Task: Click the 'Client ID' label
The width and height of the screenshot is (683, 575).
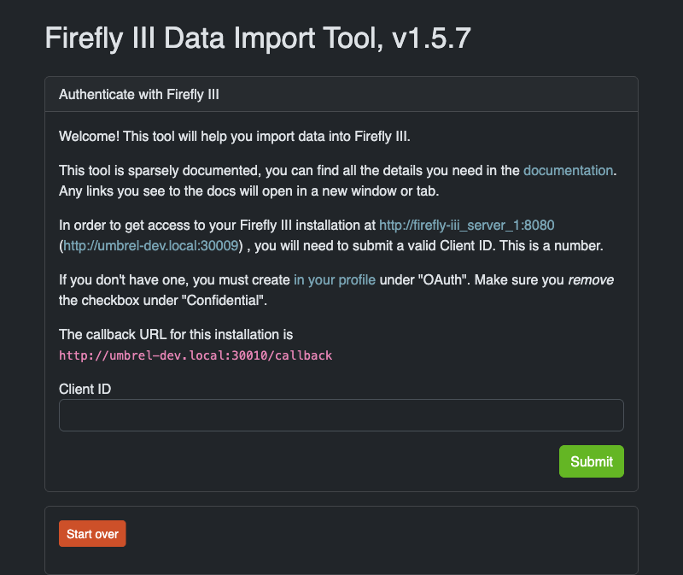Action: 85,389
